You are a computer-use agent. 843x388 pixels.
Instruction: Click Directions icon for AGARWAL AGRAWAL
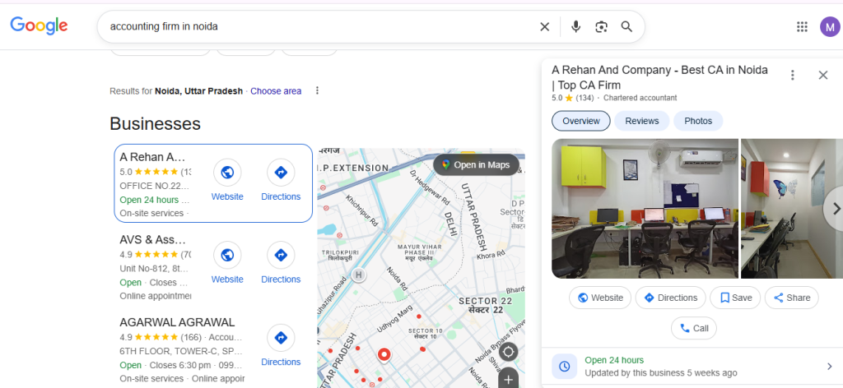[281, 338]
